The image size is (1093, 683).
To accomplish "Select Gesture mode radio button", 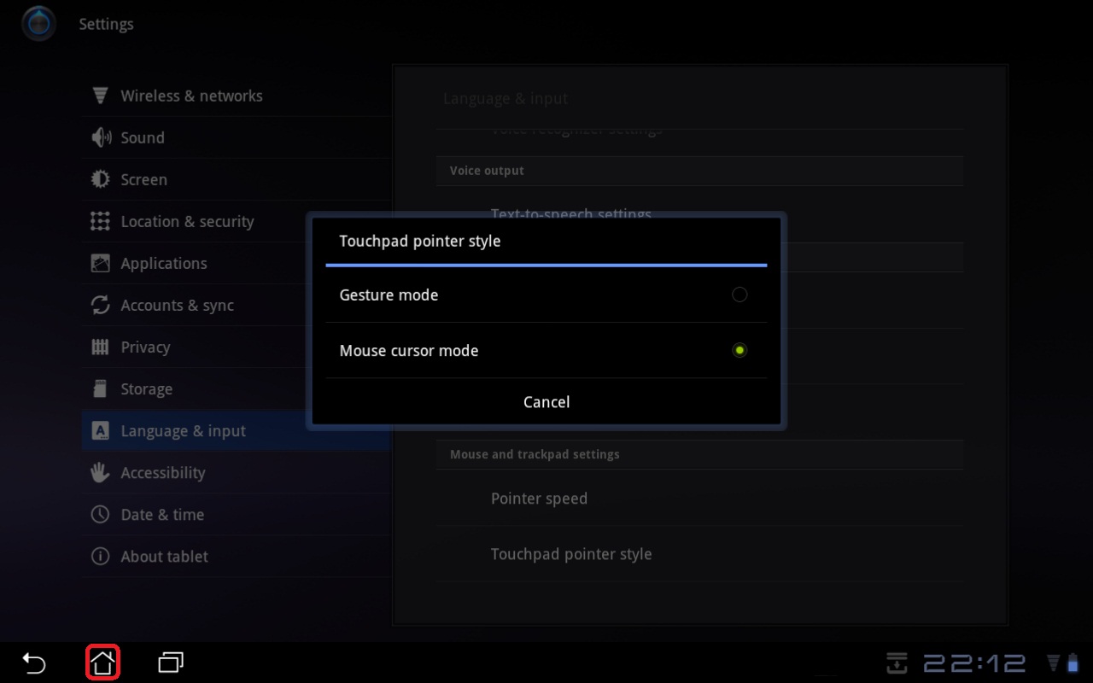I will click(739, 295).
